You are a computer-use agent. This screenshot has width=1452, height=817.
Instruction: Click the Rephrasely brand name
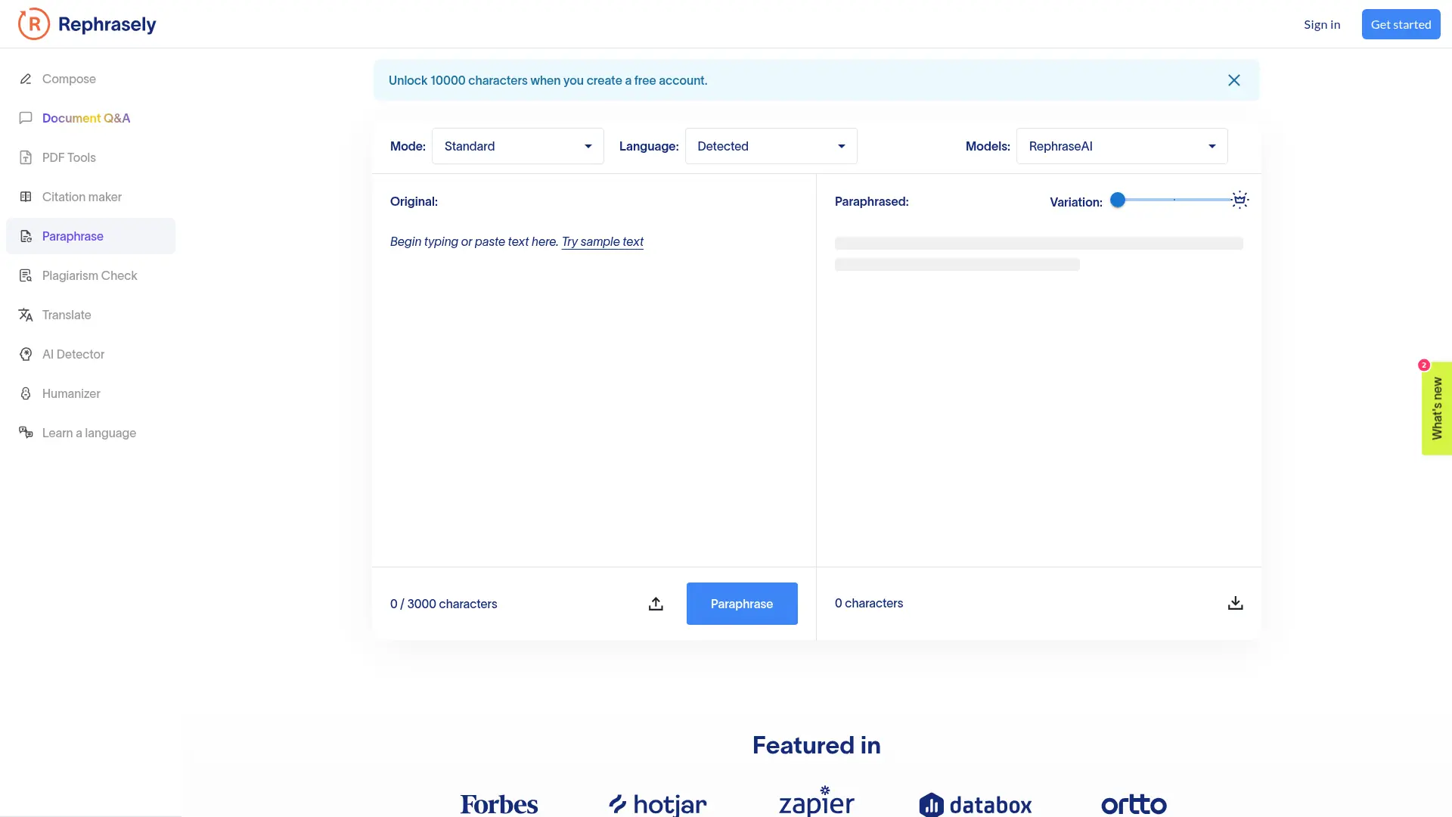pos(107,24)
